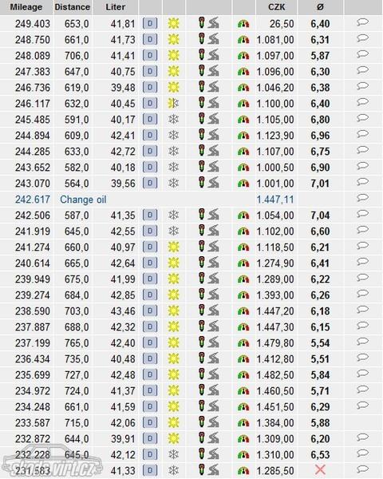Screen dimensions: 383x479
Task: Click the traffic light icon on row 244.894
Action: click(x=201, y=135)
